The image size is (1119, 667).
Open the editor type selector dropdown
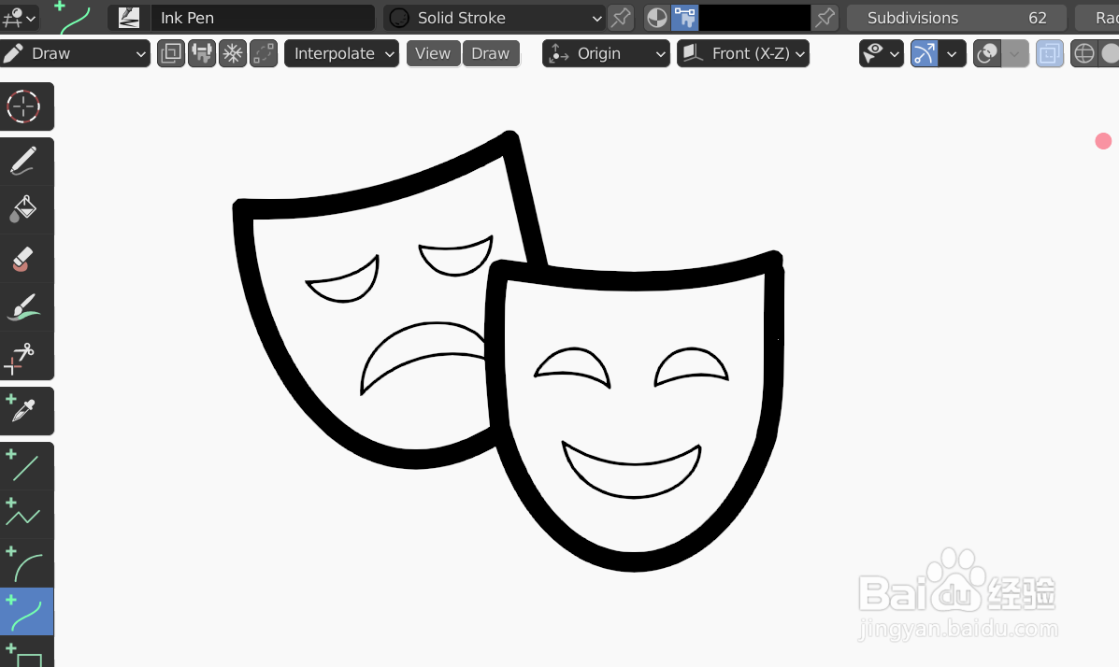20,18
